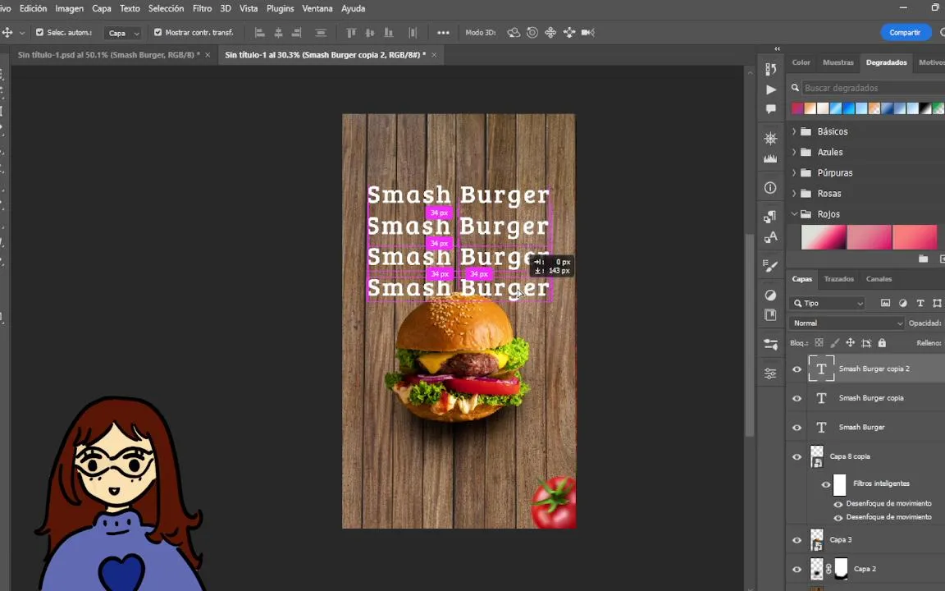The height and width of the screenshot is (591, 945).
Task: Hide the Capa 2 layer
Action: (797, 569)
